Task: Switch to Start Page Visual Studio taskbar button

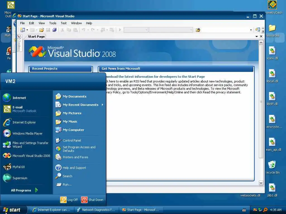Action: coord(141,210)
